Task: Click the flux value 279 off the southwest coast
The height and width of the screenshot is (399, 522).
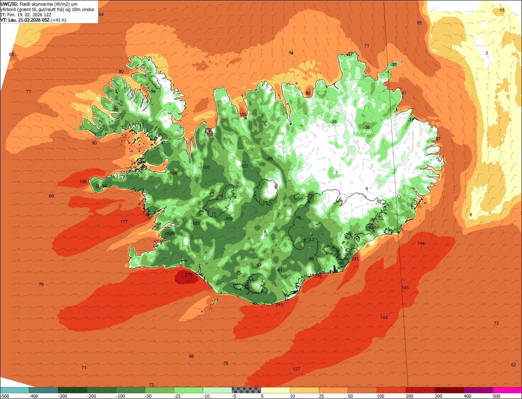Action: [188, 275]
